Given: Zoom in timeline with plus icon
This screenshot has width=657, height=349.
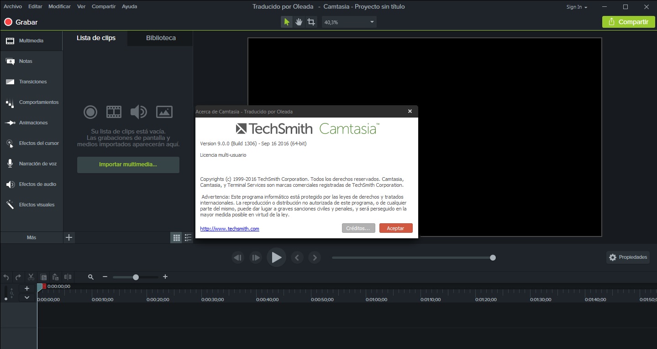Looking at the screenshot, I should 165,277.
